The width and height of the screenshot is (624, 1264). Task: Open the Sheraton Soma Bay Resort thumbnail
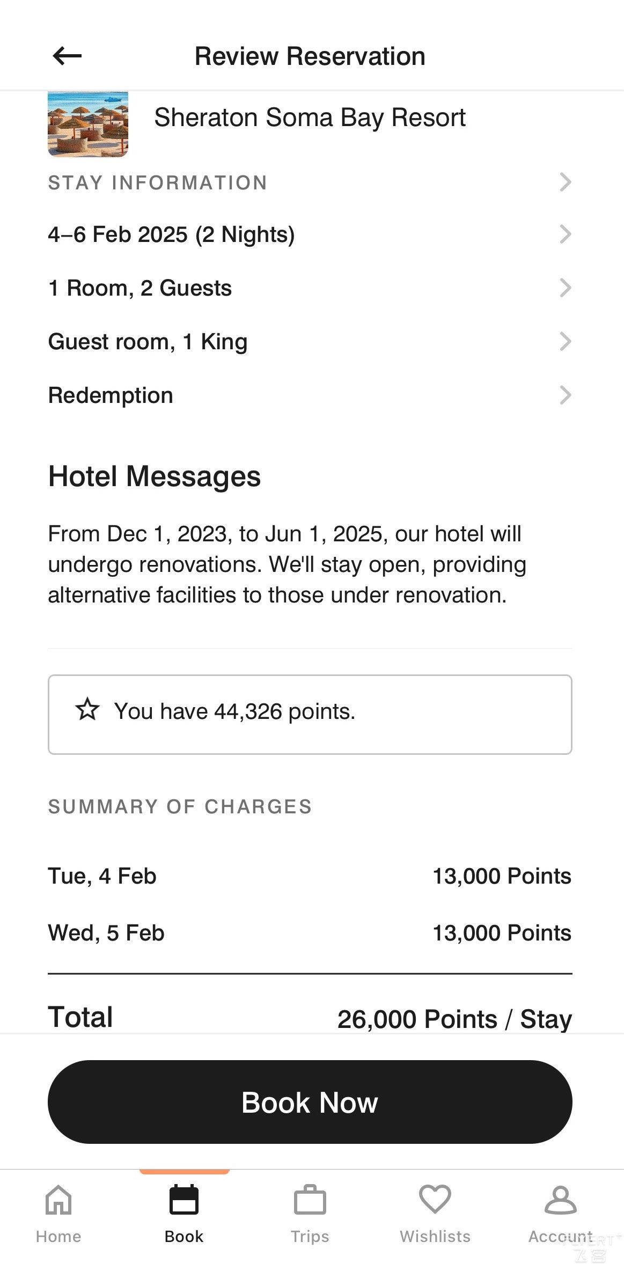[88, 124]
